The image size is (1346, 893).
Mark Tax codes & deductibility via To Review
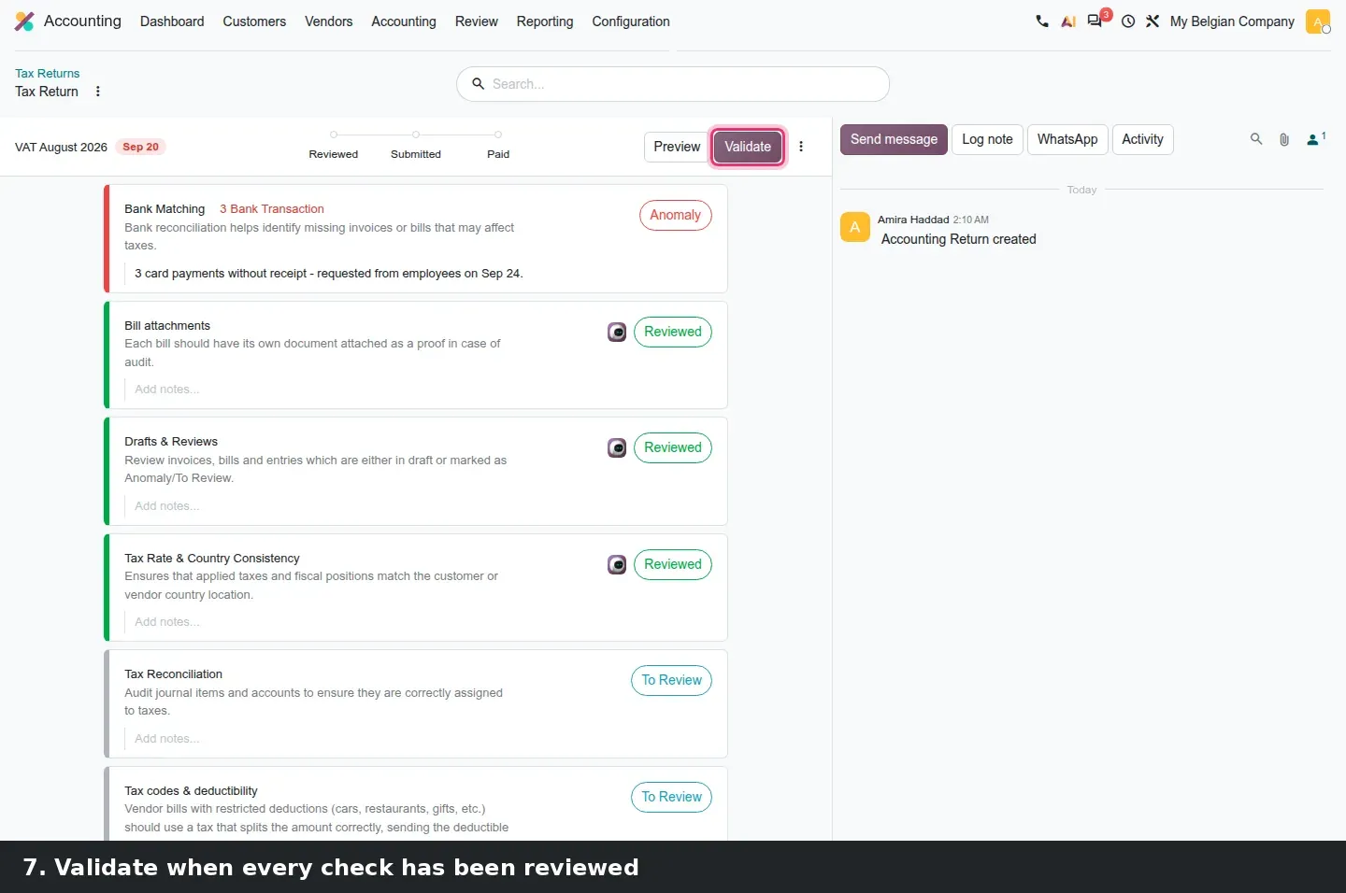click(671, 797)
